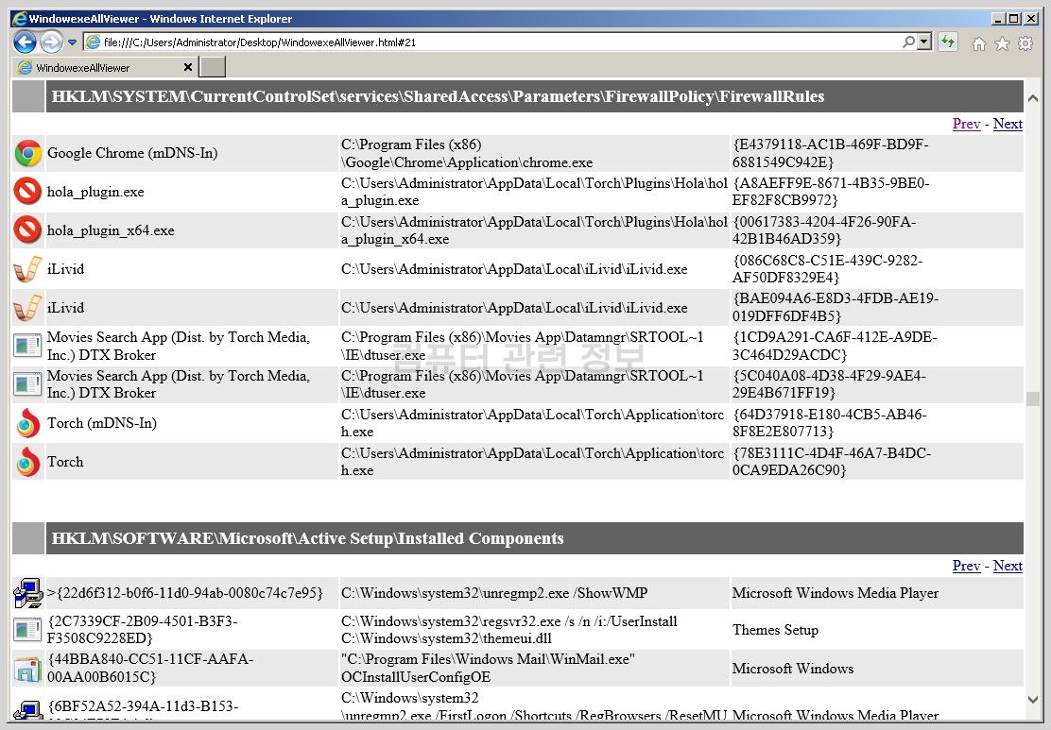
Task: Click iLivid icon in {086C68C8 row
Action: click(x=28, y=269)
